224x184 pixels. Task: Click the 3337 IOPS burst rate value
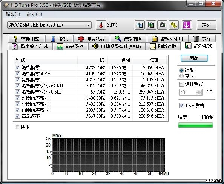click(x=95, y=116)
